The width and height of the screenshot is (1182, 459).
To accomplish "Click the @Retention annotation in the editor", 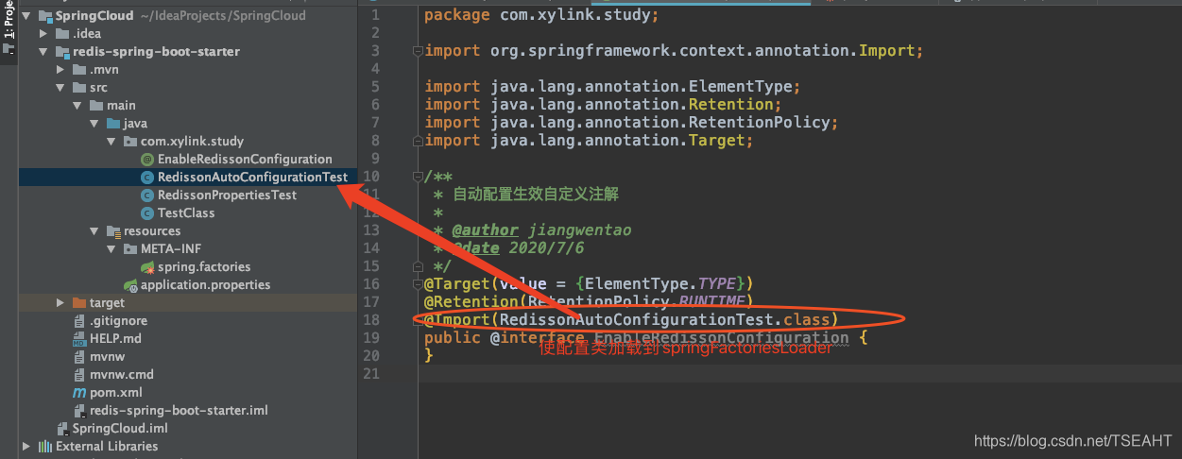I will coord(471,302).
